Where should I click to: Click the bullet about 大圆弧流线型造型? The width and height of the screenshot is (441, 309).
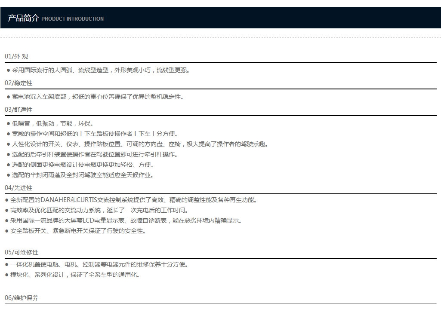pyautogui.click(x=98, y=70)
